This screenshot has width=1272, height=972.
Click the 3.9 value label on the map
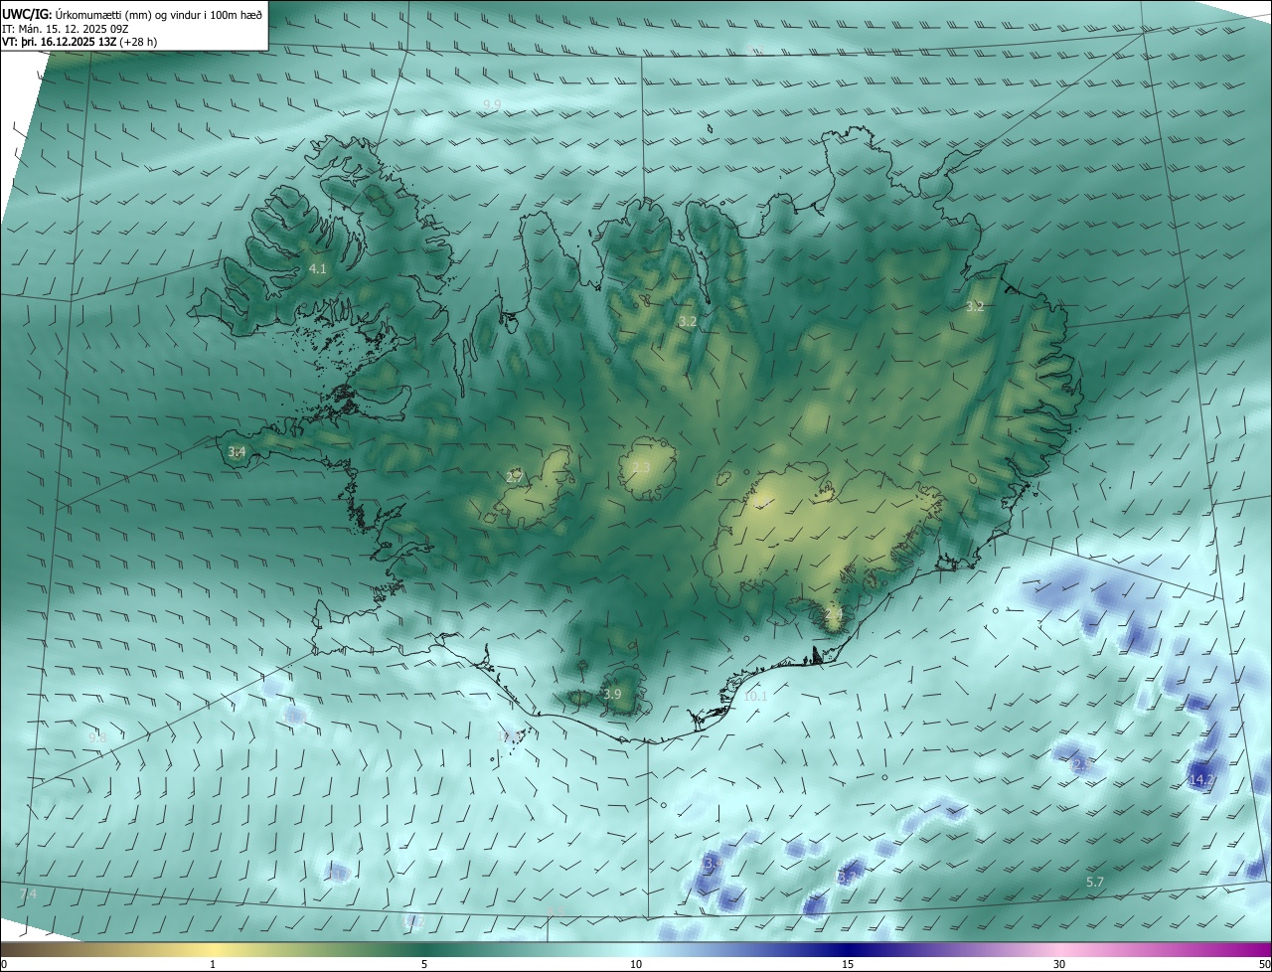(x=612, y=695)
